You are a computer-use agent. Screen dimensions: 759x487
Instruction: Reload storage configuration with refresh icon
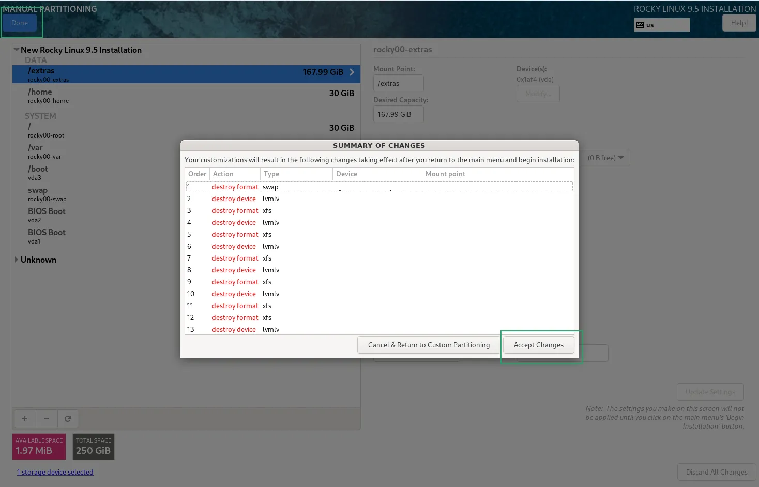[68, 419]
